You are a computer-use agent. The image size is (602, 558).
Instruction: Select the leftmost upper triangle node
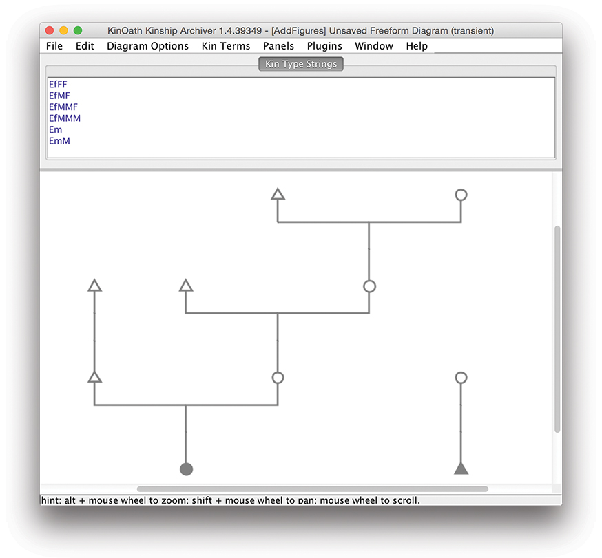[94, 286]
